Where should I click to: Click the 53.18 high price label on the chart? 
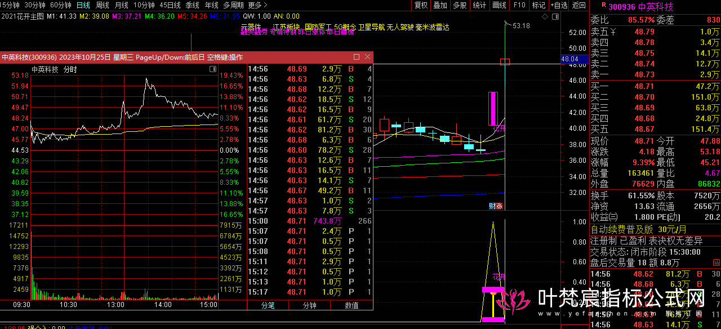pyautogui.click(x=521, y=26)
